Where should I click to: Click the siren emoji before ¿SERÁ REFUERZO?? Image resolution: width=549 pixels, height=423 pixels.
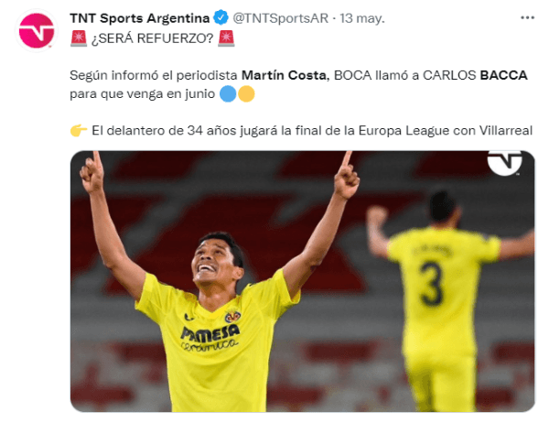point(79,38)
